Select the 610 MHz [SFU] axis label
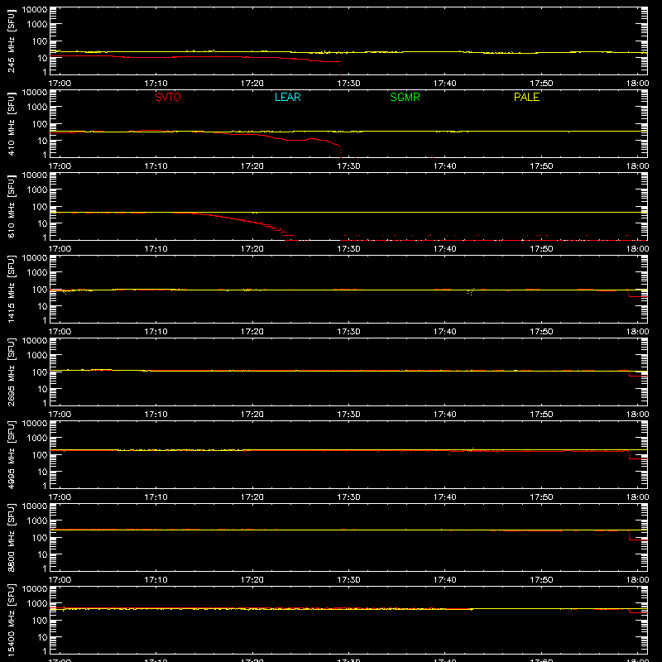The image size is (662, 662). (12, 206)
